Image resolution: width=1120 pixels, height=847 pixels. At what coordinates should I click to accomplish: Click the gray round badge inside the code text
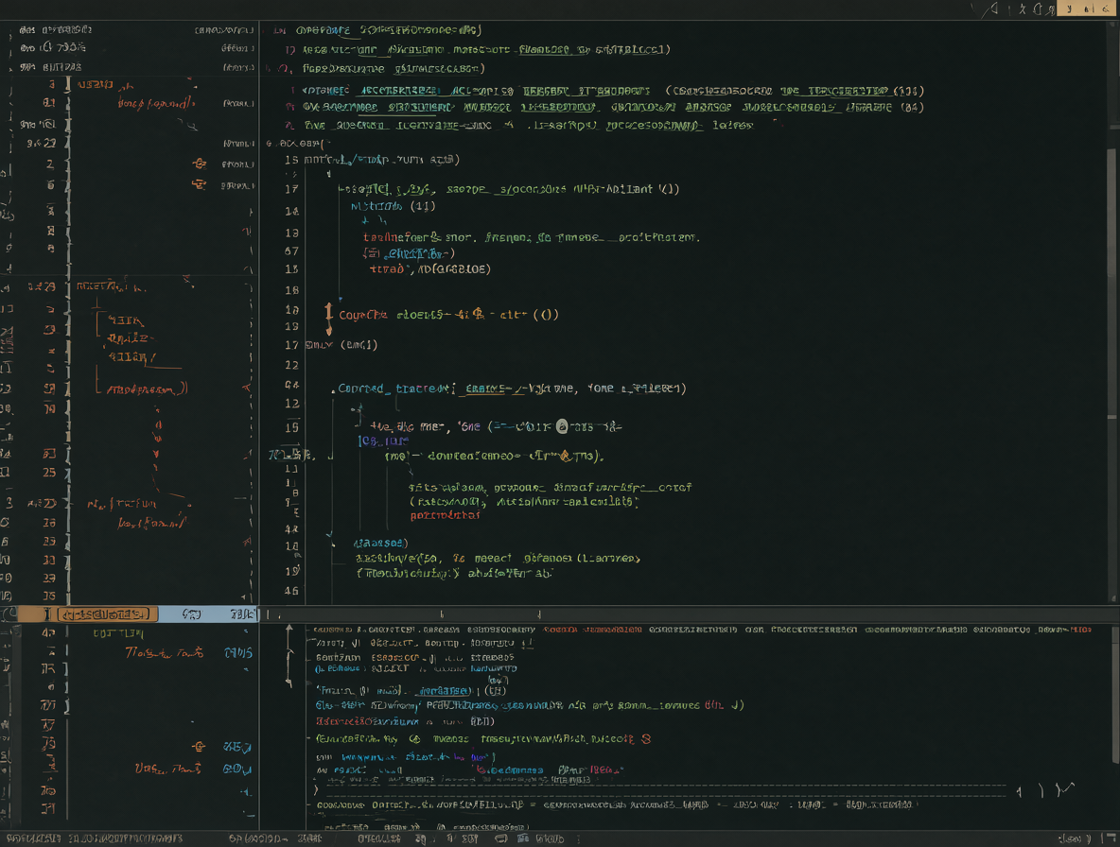pyautogui.click(x=562, y=426)
